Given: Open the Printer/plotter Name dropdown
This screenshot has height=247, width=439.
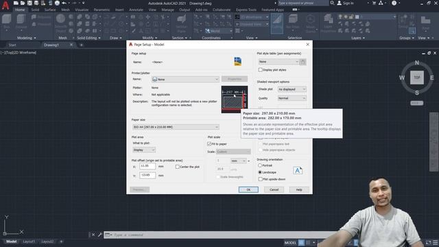Looking at the screenshot, I should point(185,80).
